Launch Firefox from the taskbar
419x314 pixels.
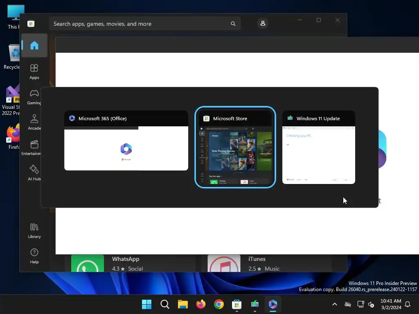click(200, 304)
